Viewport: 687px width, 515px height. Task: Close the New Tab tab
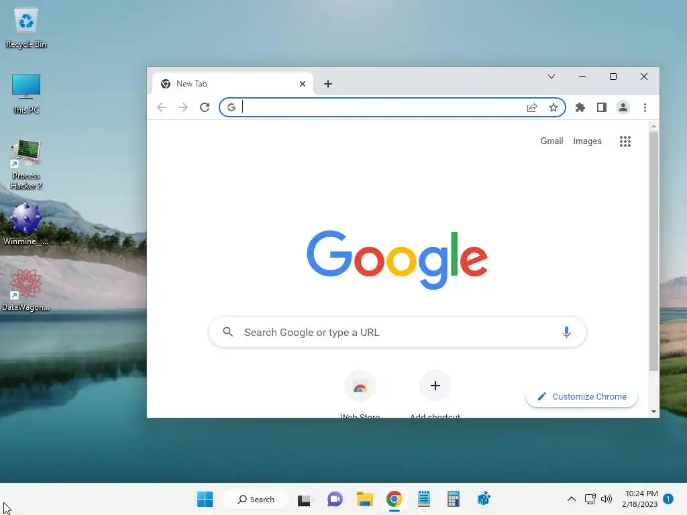click(x=303, y=84)
